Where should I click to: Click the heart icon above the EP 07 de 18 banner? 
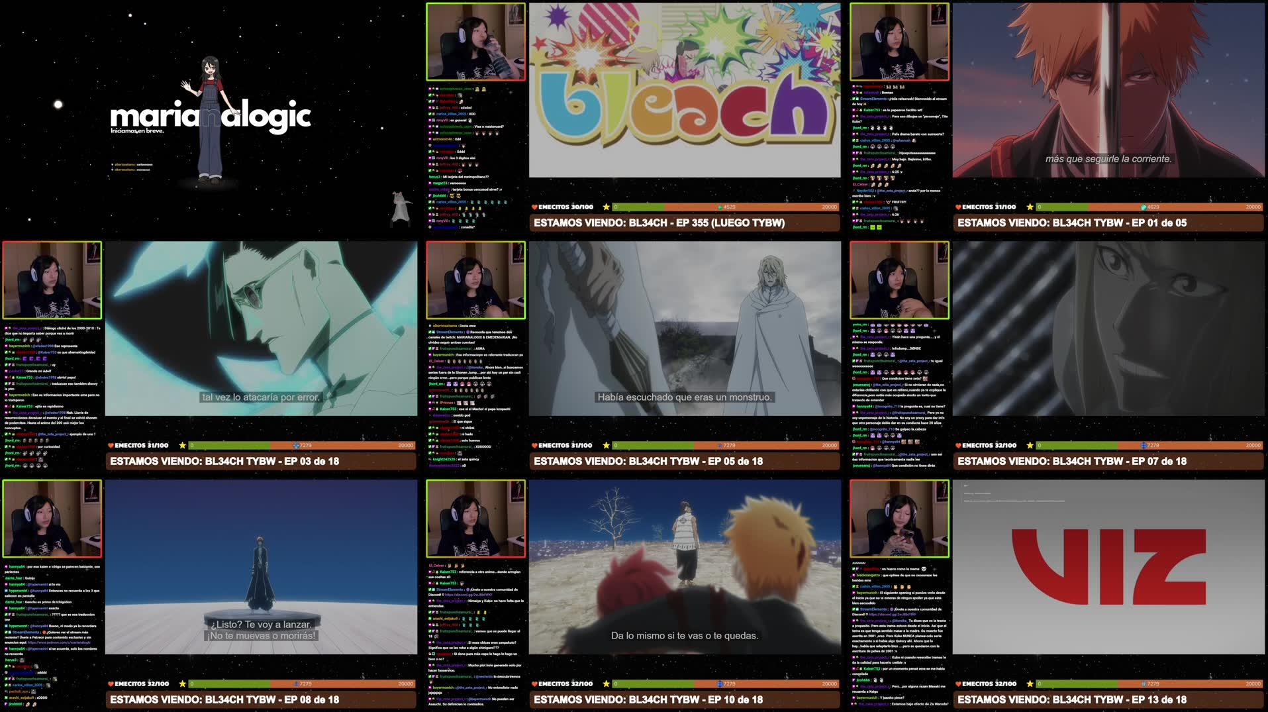click(x=958, y=446)
